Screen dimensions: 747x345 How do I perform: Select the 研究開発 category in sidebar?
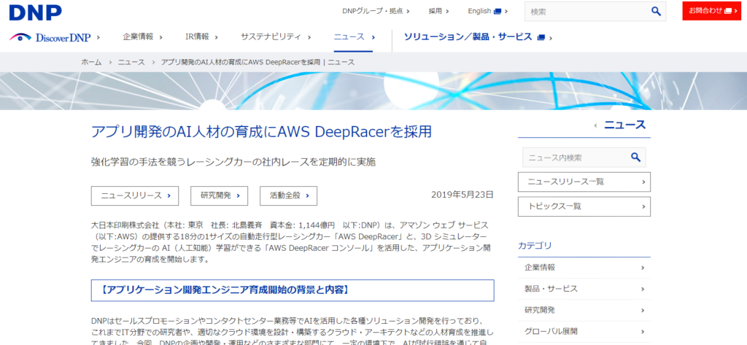pyautogui.click(x=584, y=310)
